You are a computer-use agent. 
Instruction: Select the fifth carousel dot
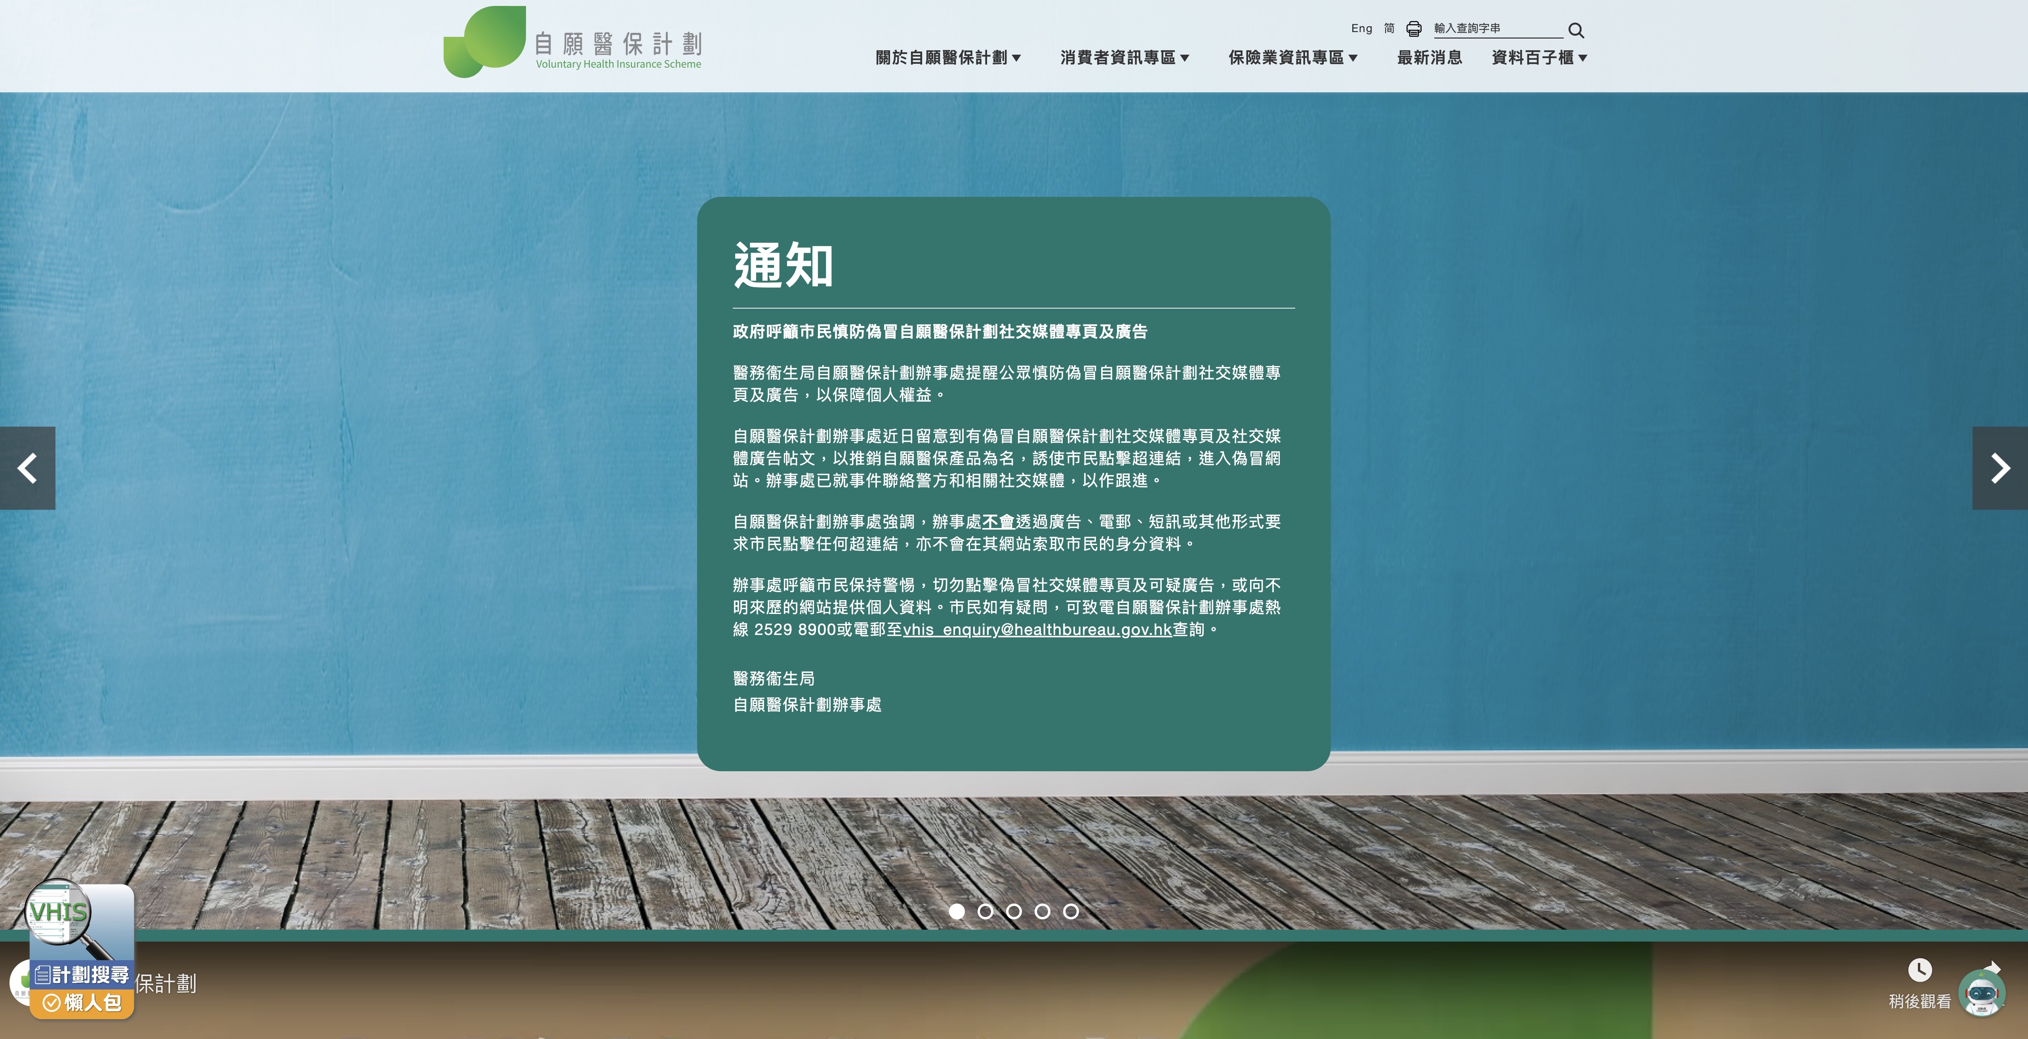pos(1071,911)
